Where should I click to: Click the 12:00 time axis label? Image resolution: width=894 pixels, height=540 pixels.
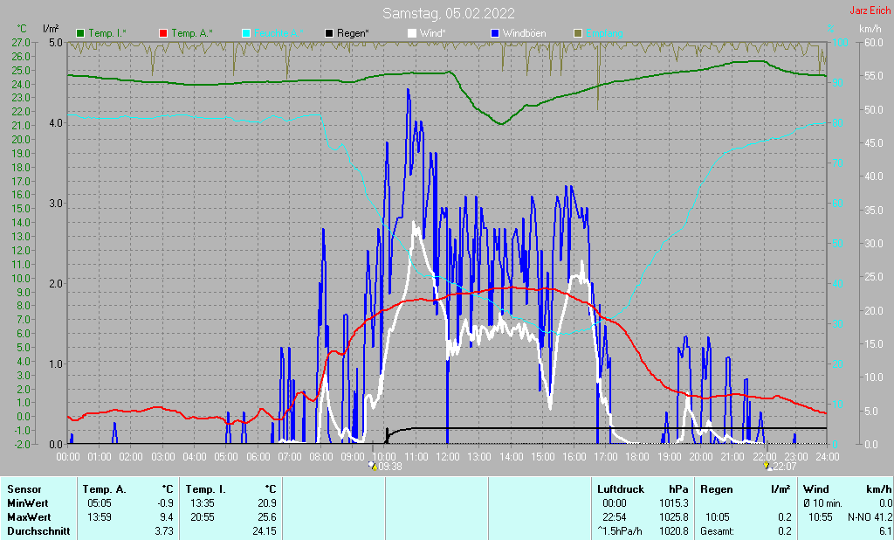pyautogui.click(x=448, y=457)
